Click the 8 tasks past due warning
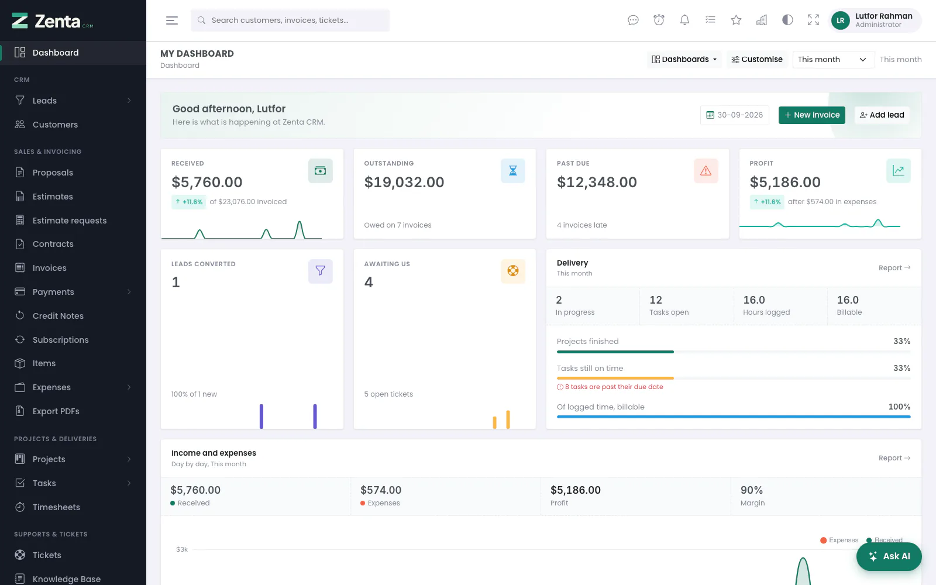 click(610, 387)
